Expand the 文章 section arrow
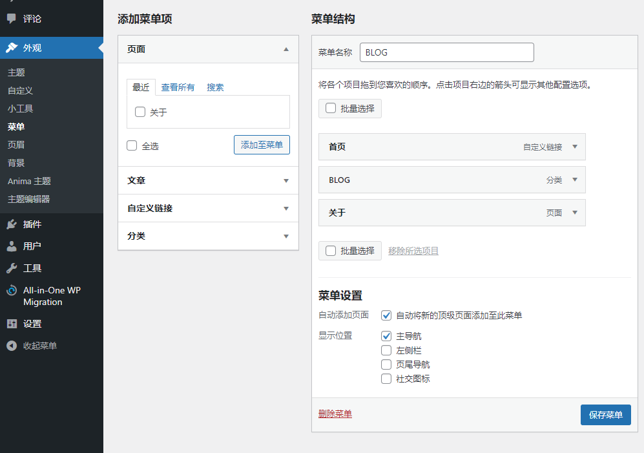 pos(286,181)
